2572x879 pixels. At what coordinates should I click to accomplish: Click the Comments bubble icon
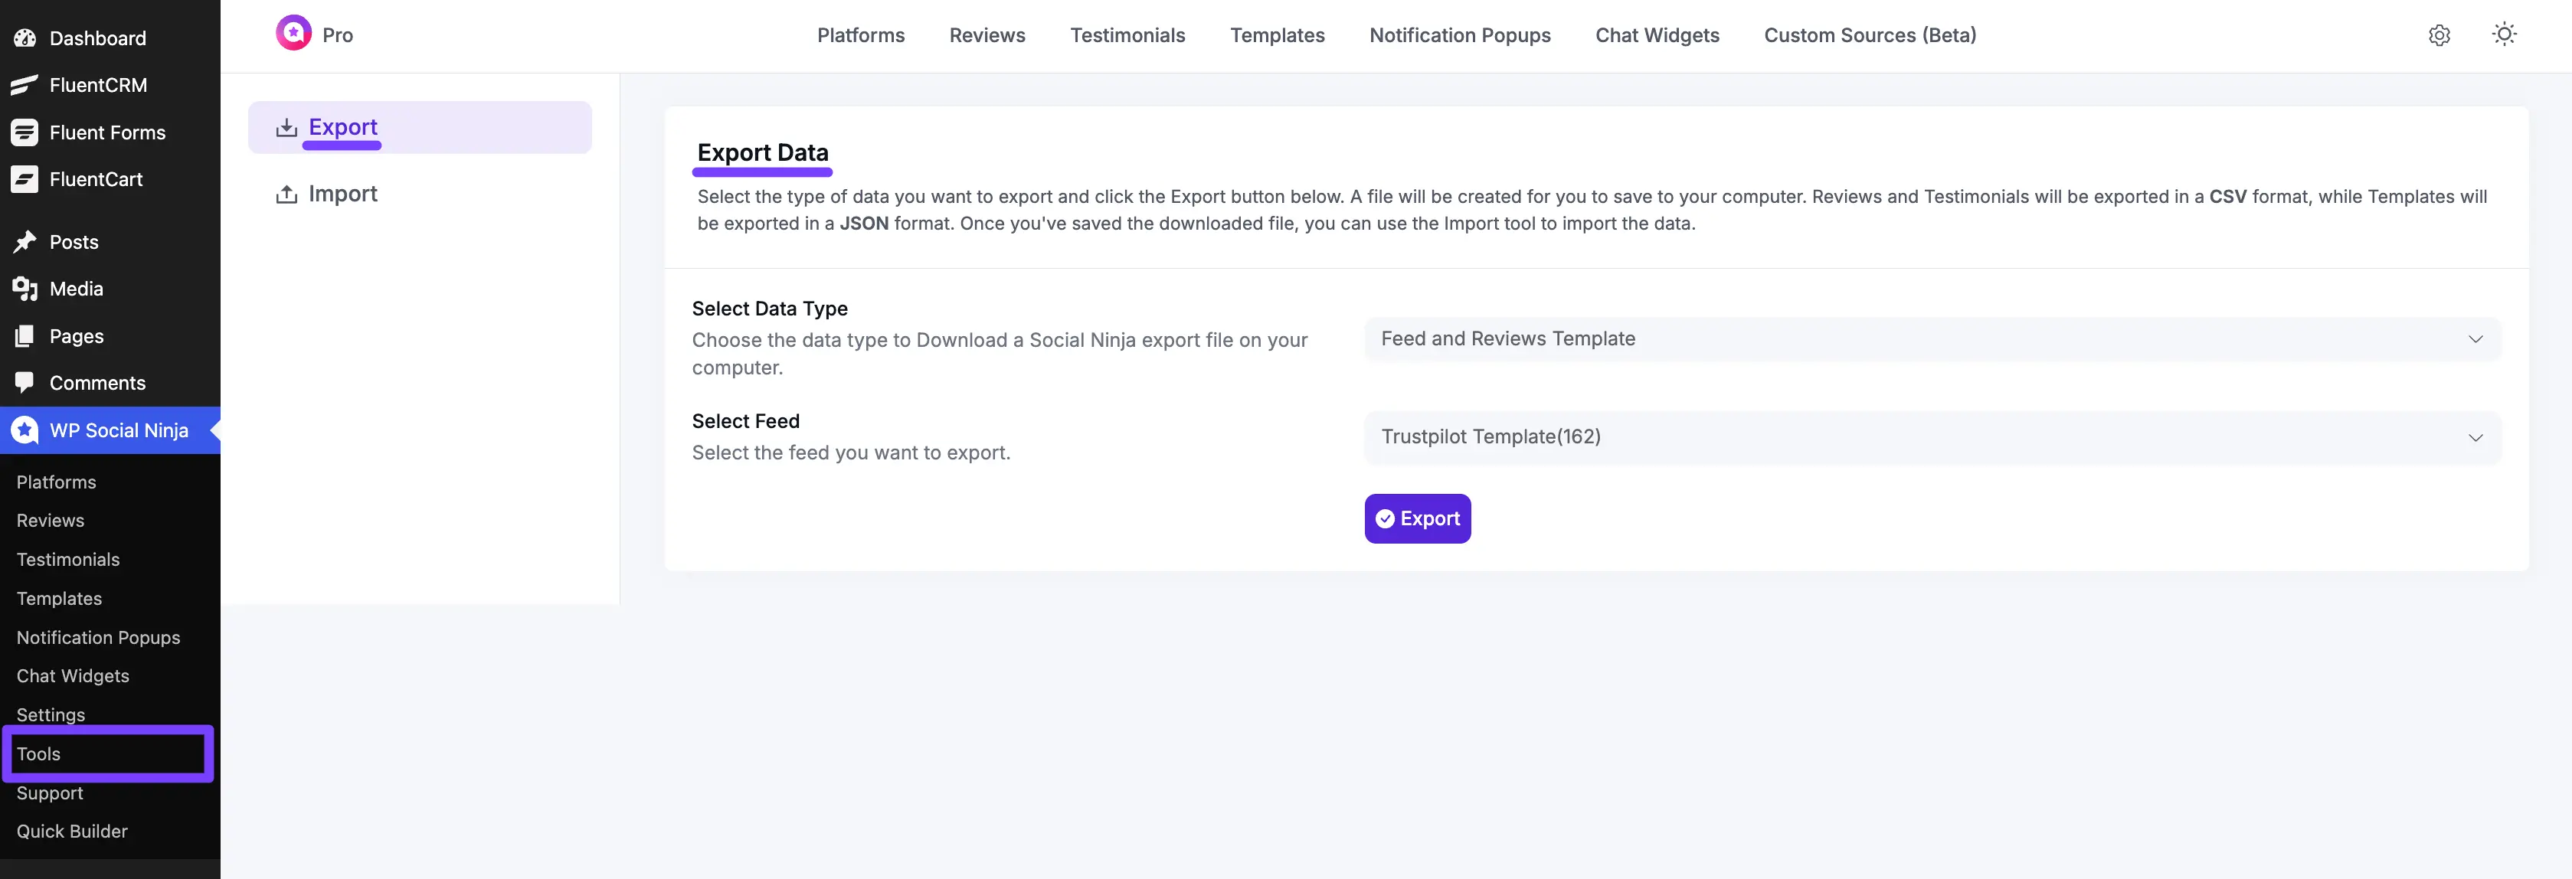[x=25, y=382]
